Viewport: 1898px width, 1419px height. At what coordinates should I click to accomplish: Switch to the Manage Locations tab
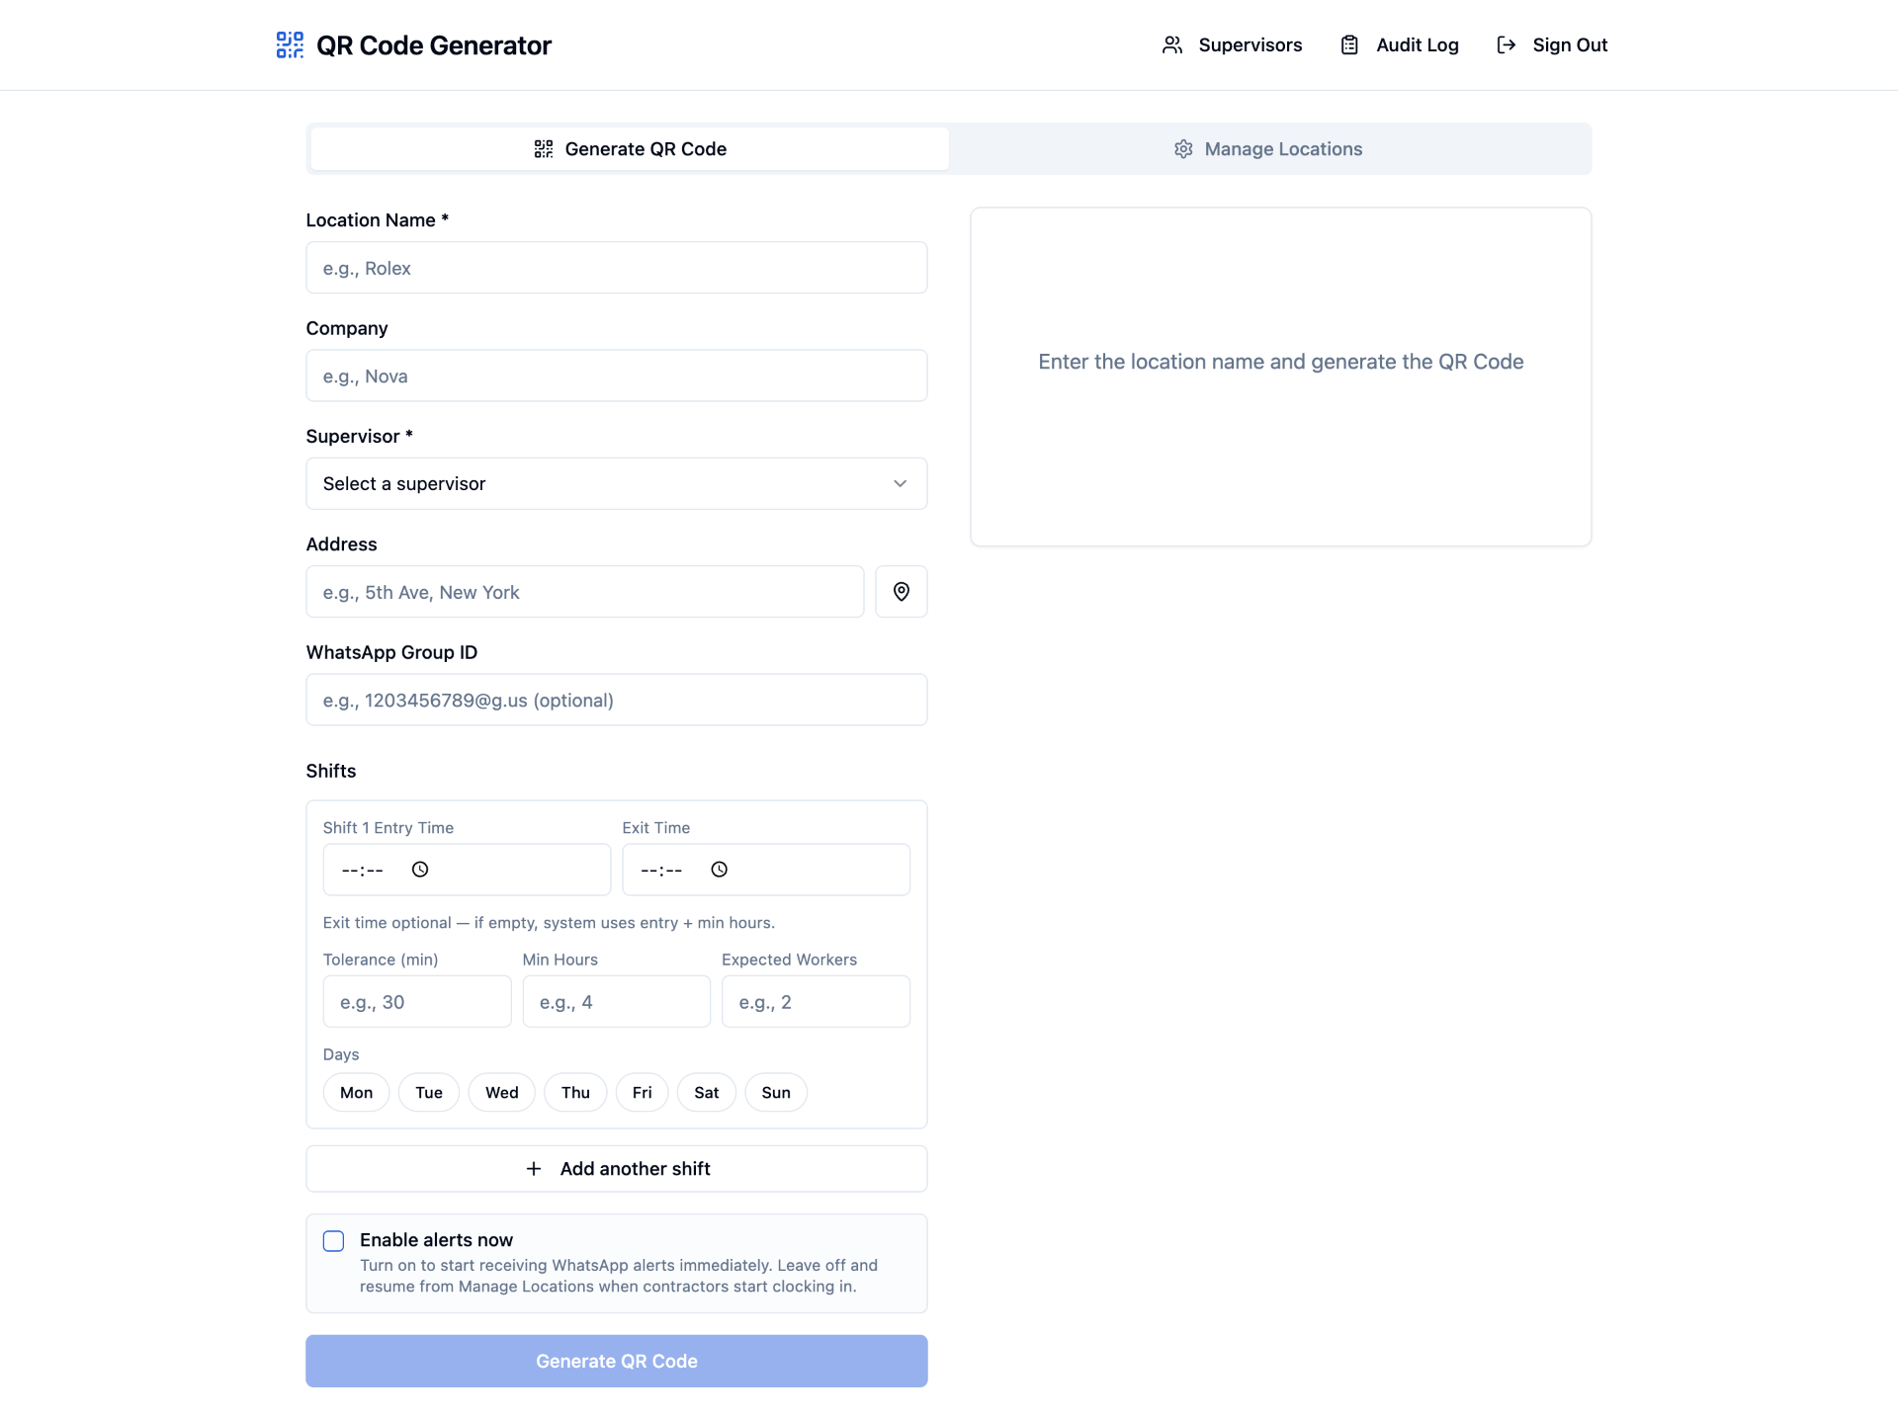1269,149
